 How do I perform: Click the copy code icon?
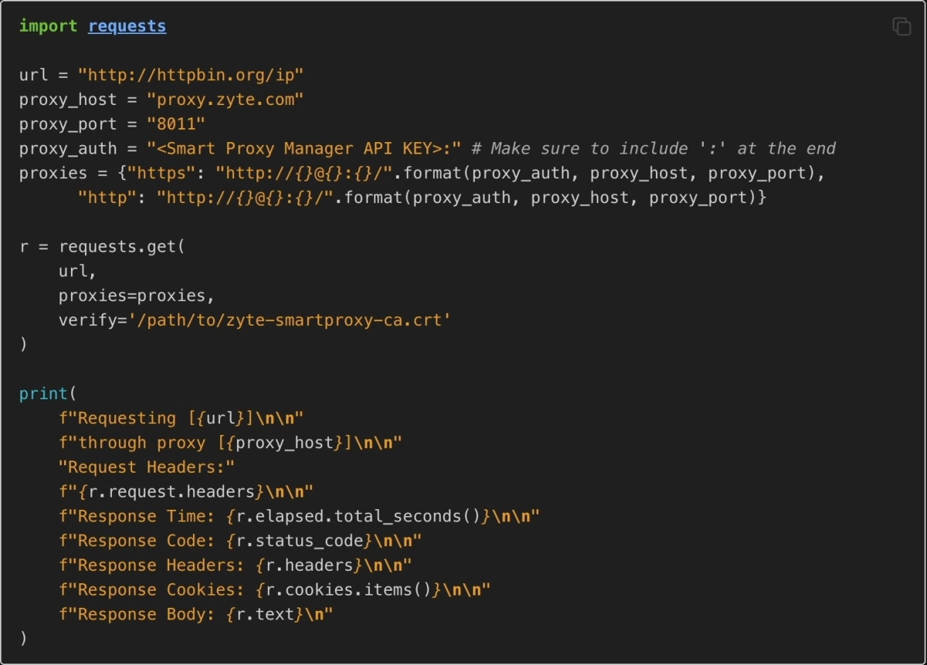tap(902, 26)
